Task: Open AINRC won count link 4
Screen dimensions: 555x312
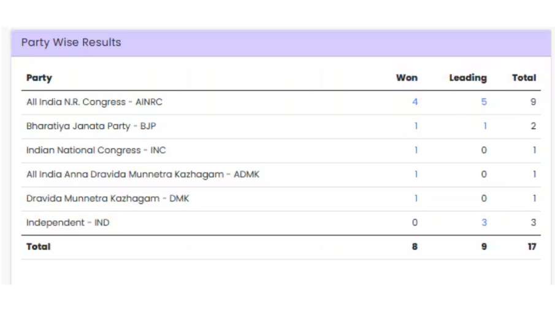Action: click(x=415, y=102)
